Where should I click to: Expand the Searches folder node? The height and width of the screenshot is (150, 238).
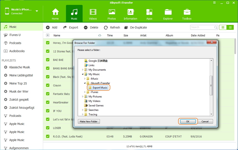[x=83, y=110]
